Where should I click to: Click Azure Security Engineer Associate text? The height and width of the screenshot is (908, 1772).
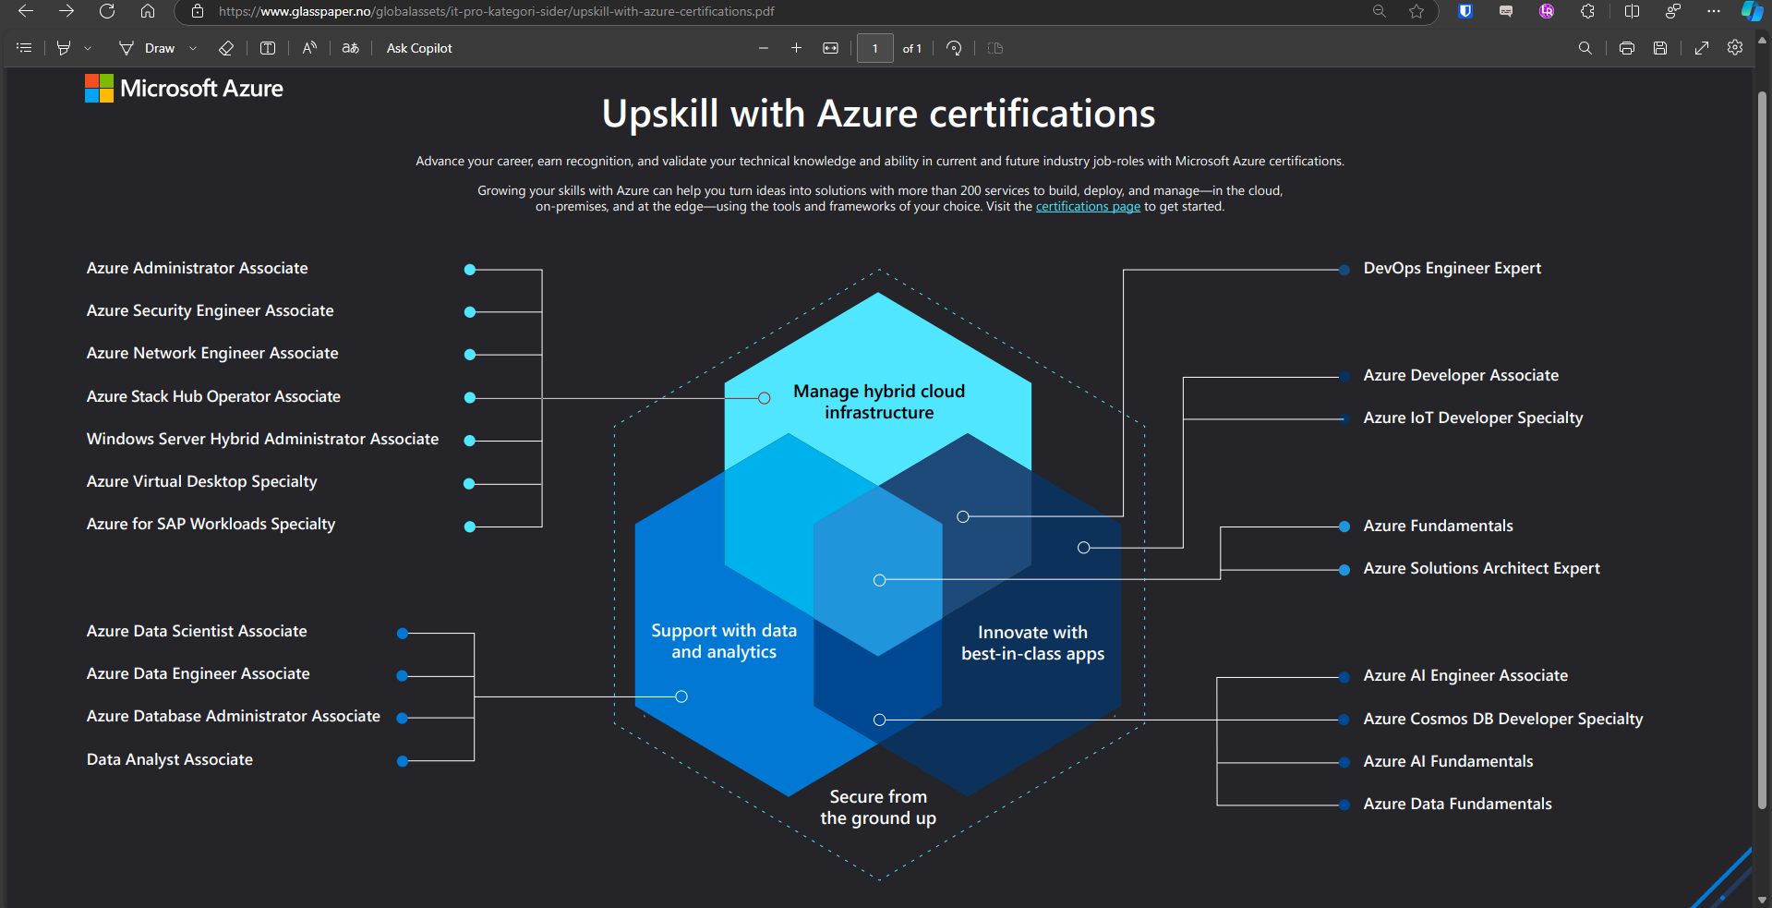(211, 310)
